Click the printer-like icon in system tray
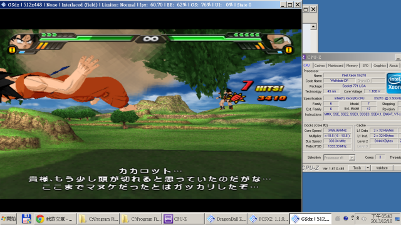The image size is (401, 225). click(338, 218)
